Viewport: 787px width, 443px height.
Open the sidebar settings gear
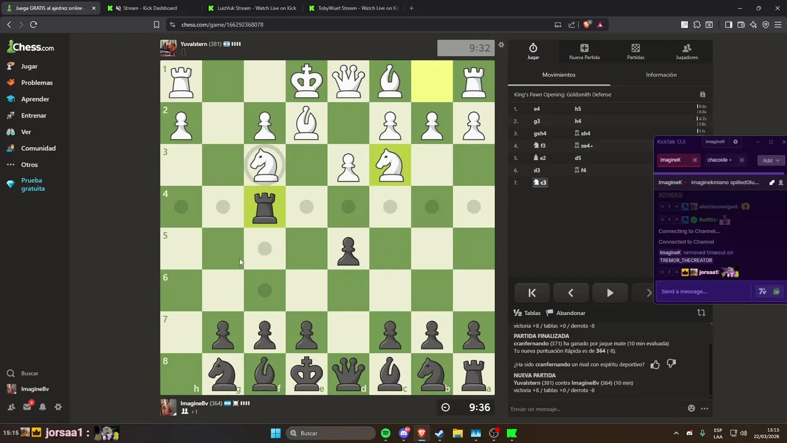click(x=58, y=407)
